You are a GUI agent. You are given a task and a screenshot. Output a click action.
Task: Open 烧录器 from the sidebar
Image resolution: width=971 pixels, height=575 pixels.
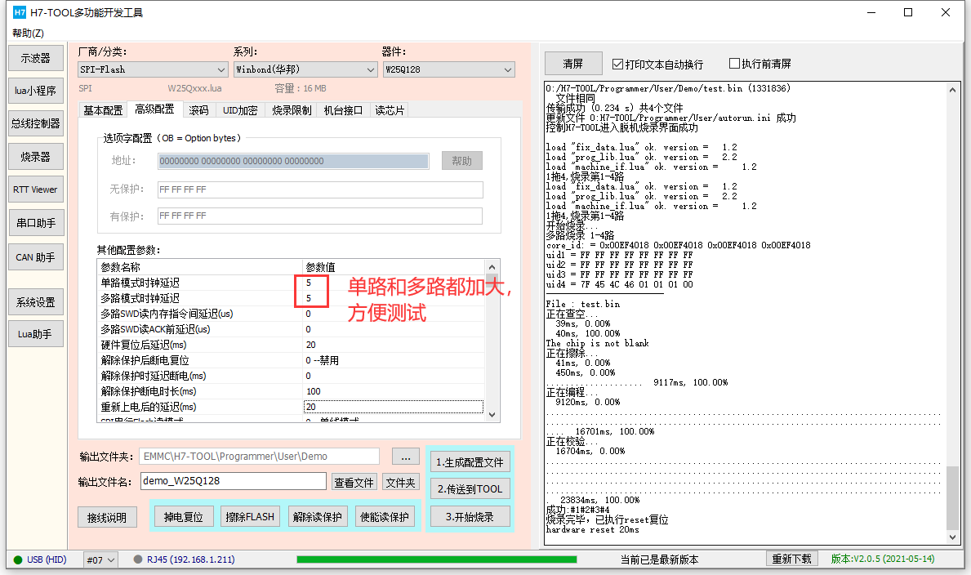36,157
